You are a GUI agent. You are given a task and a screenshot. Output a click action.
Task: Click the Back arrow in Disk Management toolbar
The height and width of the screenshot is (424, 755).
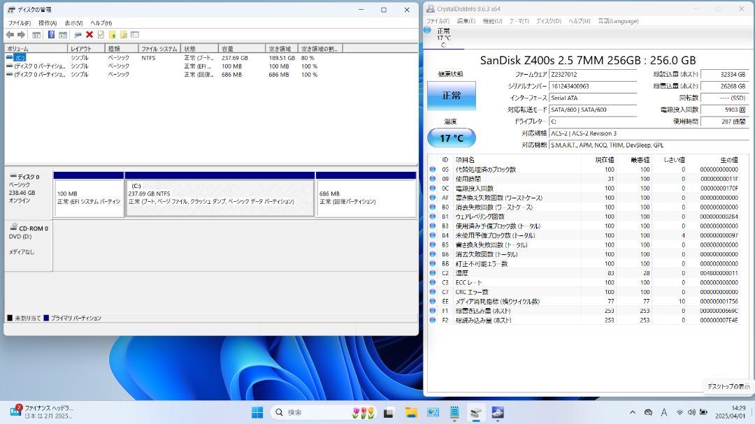click(x=10, y=35)
